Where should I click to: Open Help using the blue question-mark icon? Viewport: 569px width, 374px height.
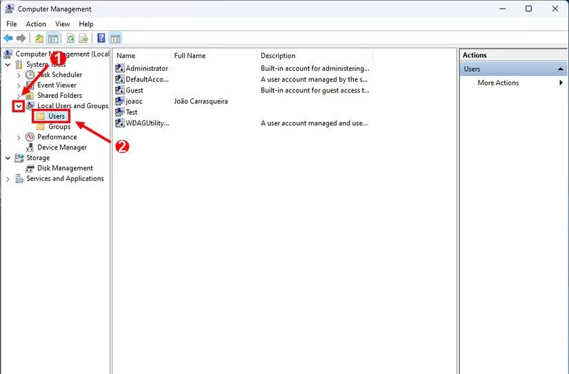click(101, 38)
